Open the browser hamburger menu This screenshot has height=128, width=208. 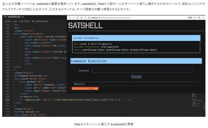[x=203, y=18]
